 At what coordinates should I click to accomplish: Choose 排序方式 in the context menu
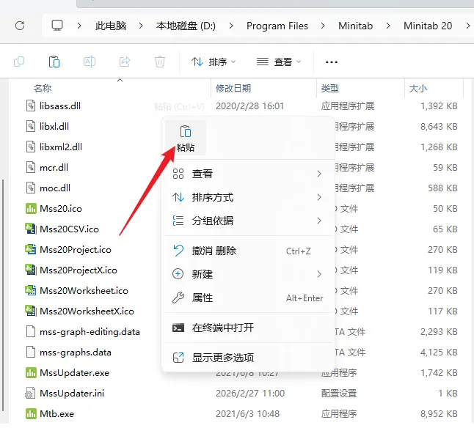coord(248,197)
